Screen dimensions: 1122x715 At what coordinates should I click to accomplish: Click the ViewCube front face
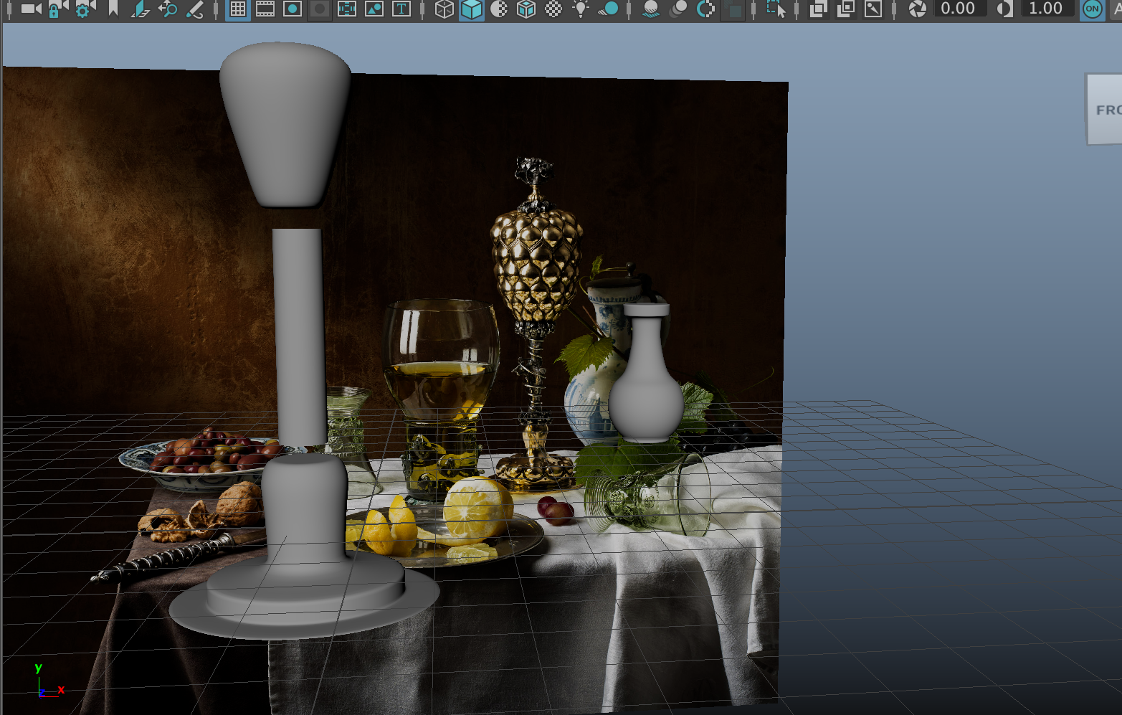pos(1106,109)
